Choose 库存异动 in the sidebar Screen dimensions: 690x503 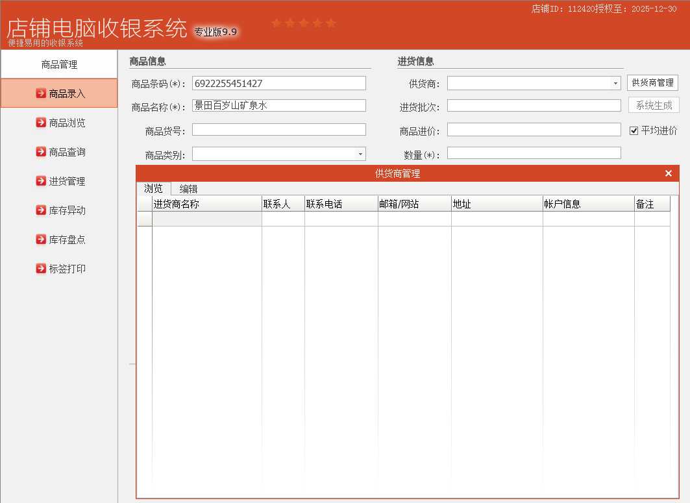point(60,210)
